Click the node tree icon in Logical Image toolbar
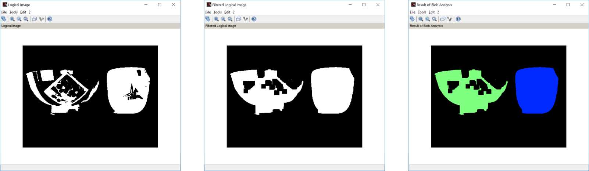The width and height of the screenshot is (589, 171). (x=41, y=19)
